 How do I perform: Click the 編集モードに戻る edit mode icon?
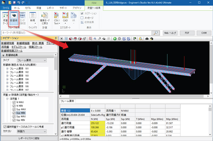[45, 18]
